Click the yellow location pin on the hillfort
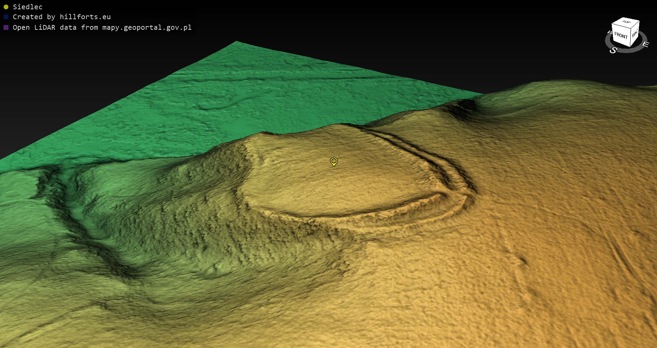Screen dimensions: 657x348 [x=334, y=161]
